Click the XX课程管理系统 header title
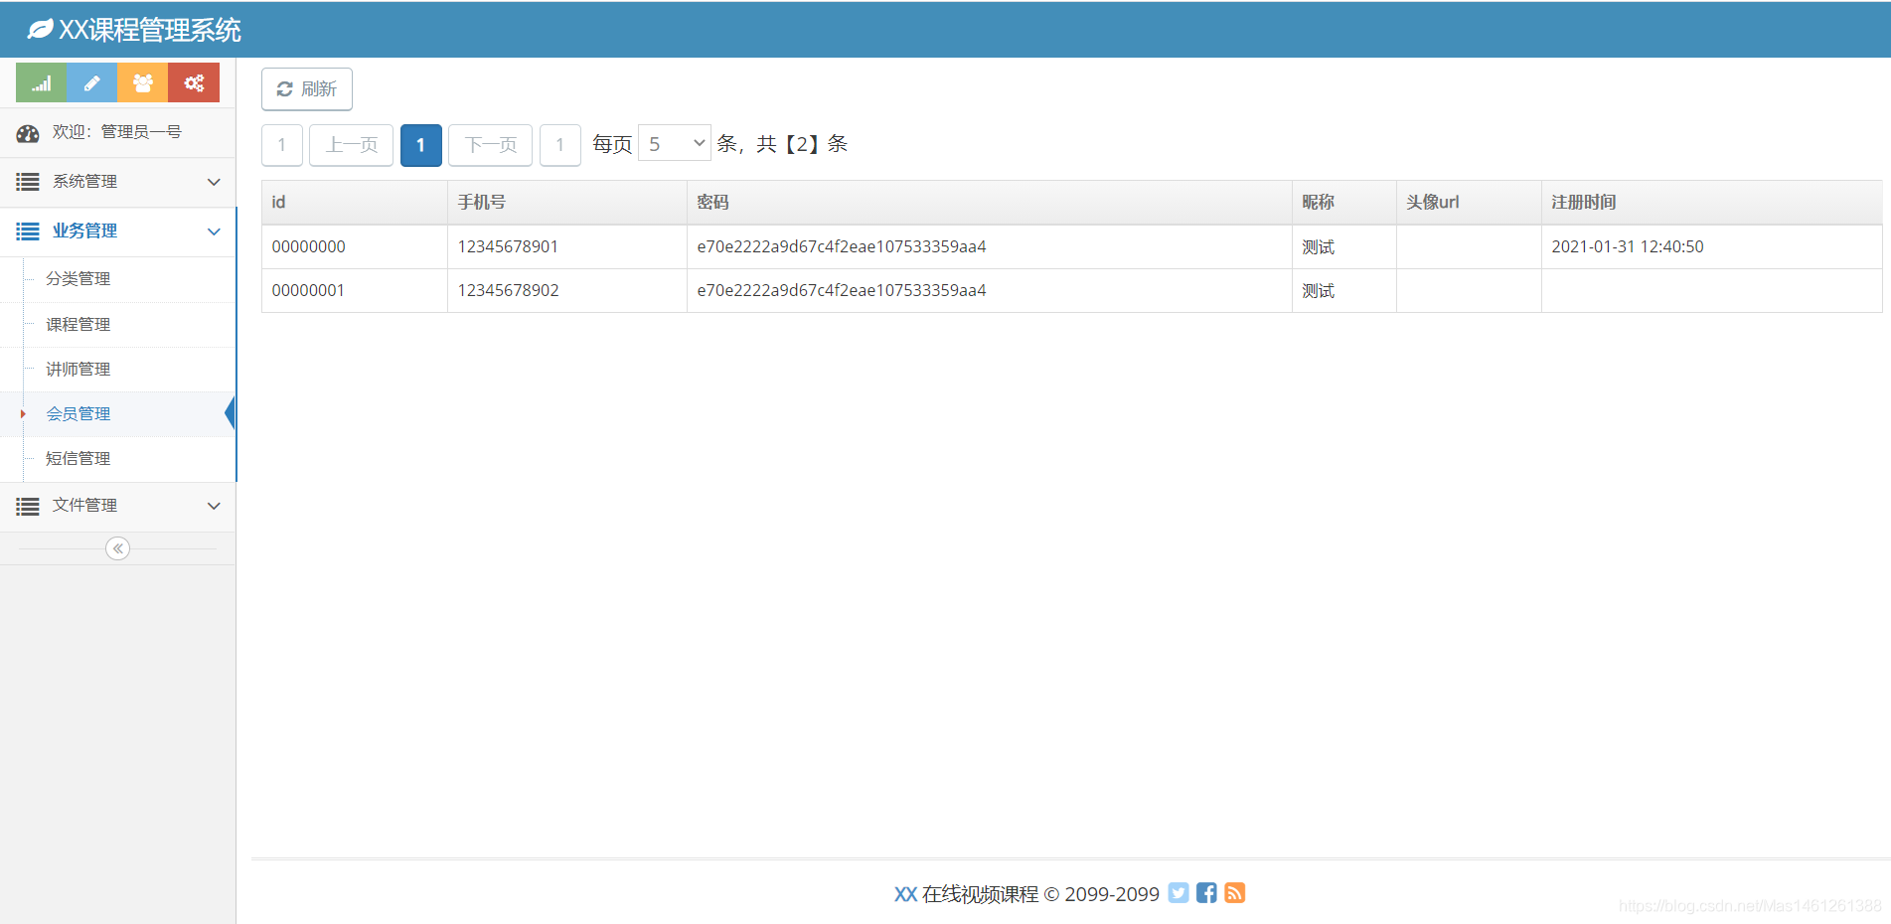Viewport: 1891px width, 924px height. pyautogui.click(x=149, y=30)
